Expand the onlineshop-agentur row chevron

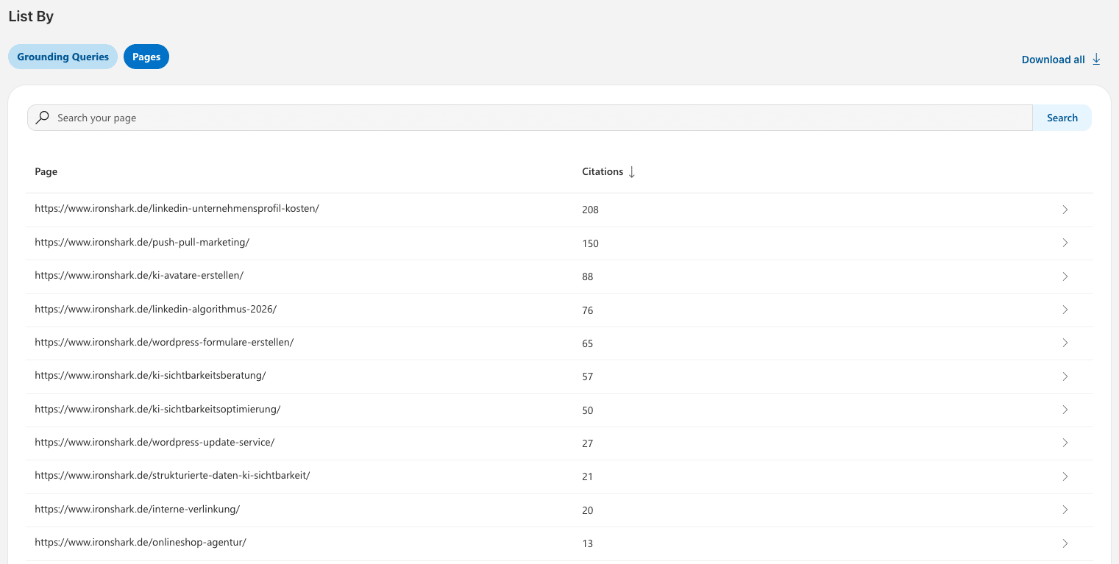[1065, 543]
